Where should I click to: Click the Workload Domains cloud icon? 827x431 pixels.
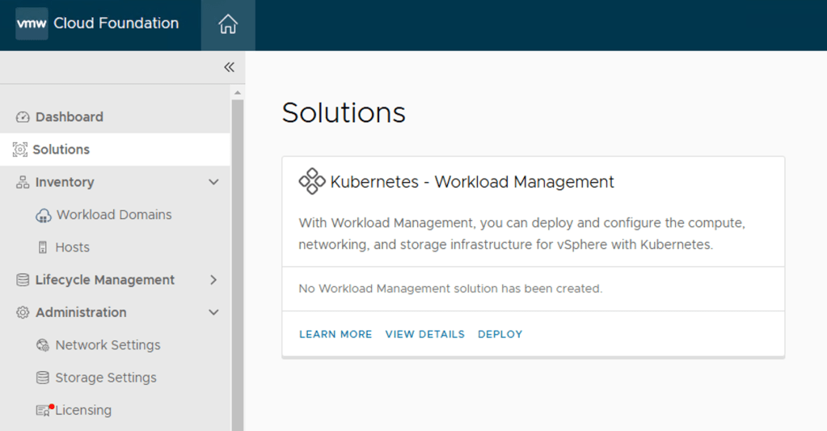click(x=43, y=215)
